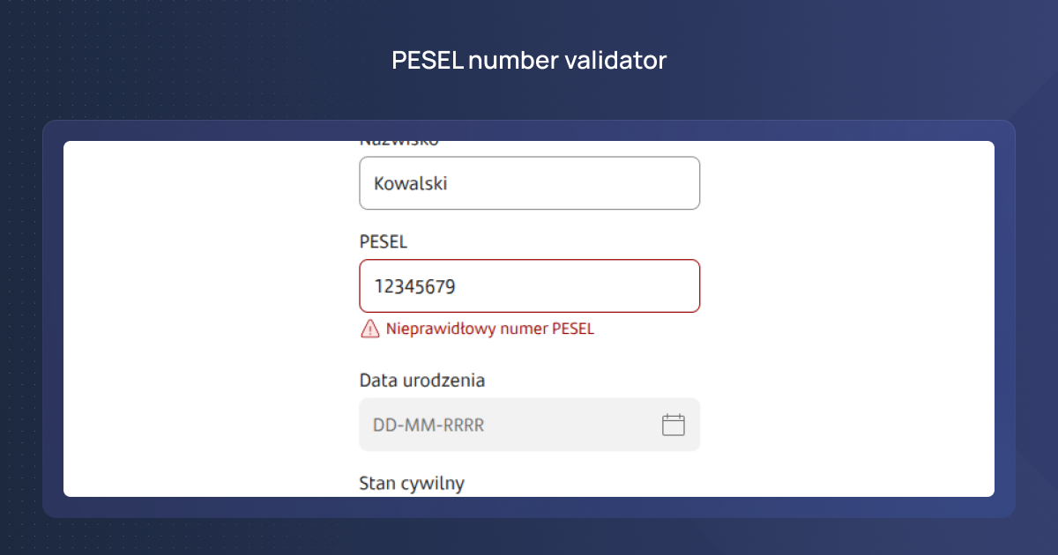
Task: Click the DD-MM-RRRR placeholder text
Action: 428,425
